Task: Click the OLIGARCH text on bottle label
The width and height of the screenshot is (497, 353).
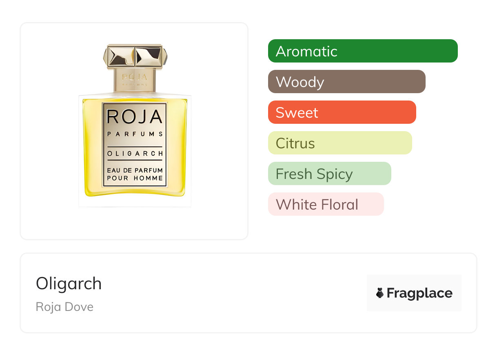Action: [135, 154]
